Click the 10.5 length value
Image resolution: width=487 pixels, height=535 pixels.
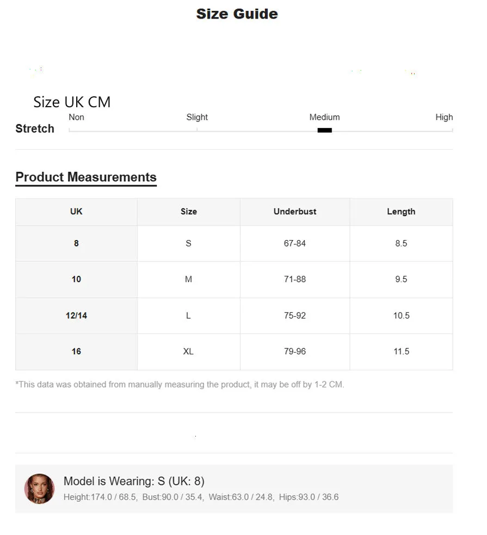point(401,316)
